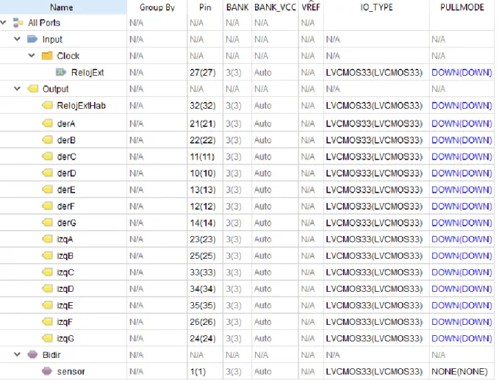Select the izqG port name

pyautogui.click(x=65, y=338)
